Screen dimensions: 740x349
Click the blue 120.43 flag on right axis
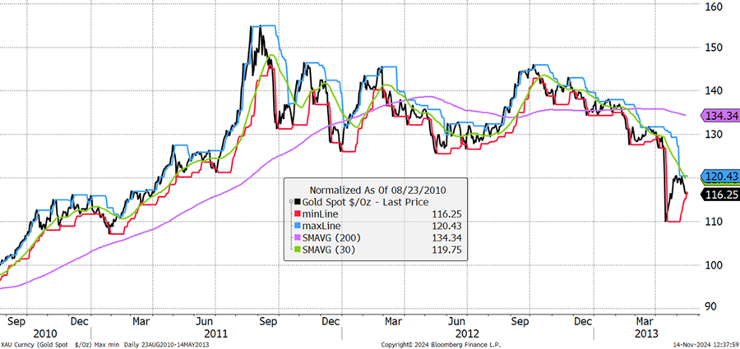[719, 176]
